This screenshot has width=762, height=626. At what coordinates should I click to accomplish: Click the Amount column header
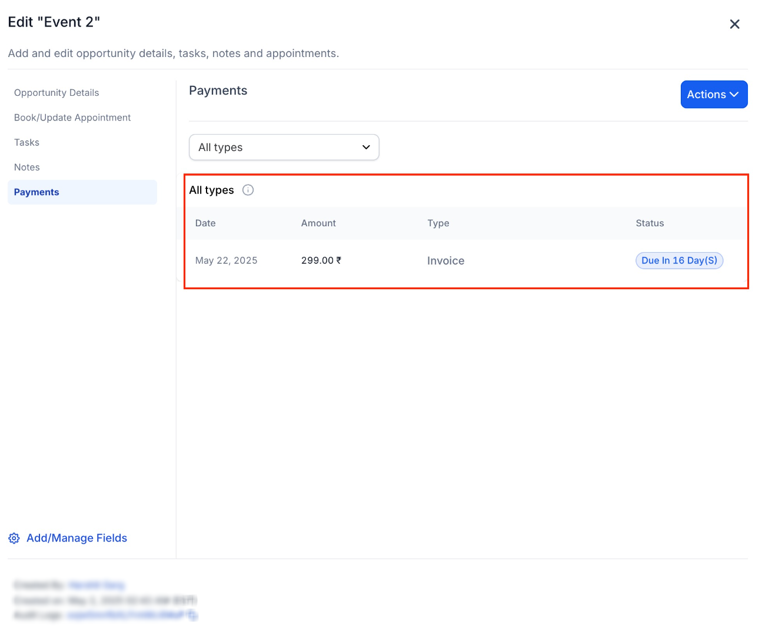pos(318,223)
